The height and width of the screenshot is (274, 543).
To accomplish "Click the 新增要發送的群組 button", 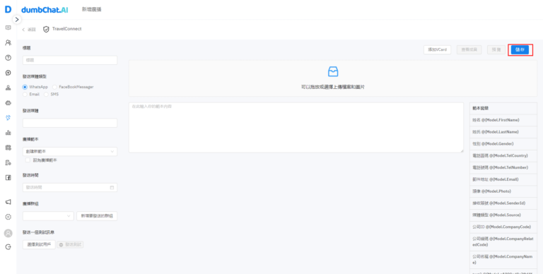I will 97,216.
